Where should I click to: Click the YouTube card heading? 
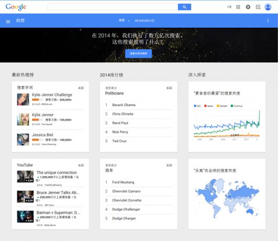[25, 165]
